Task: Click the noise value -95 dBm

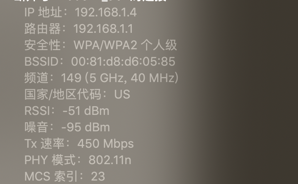Action: click(x=86, y=127)
